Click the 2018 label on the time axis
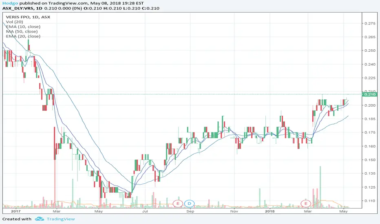 [270, 211]
